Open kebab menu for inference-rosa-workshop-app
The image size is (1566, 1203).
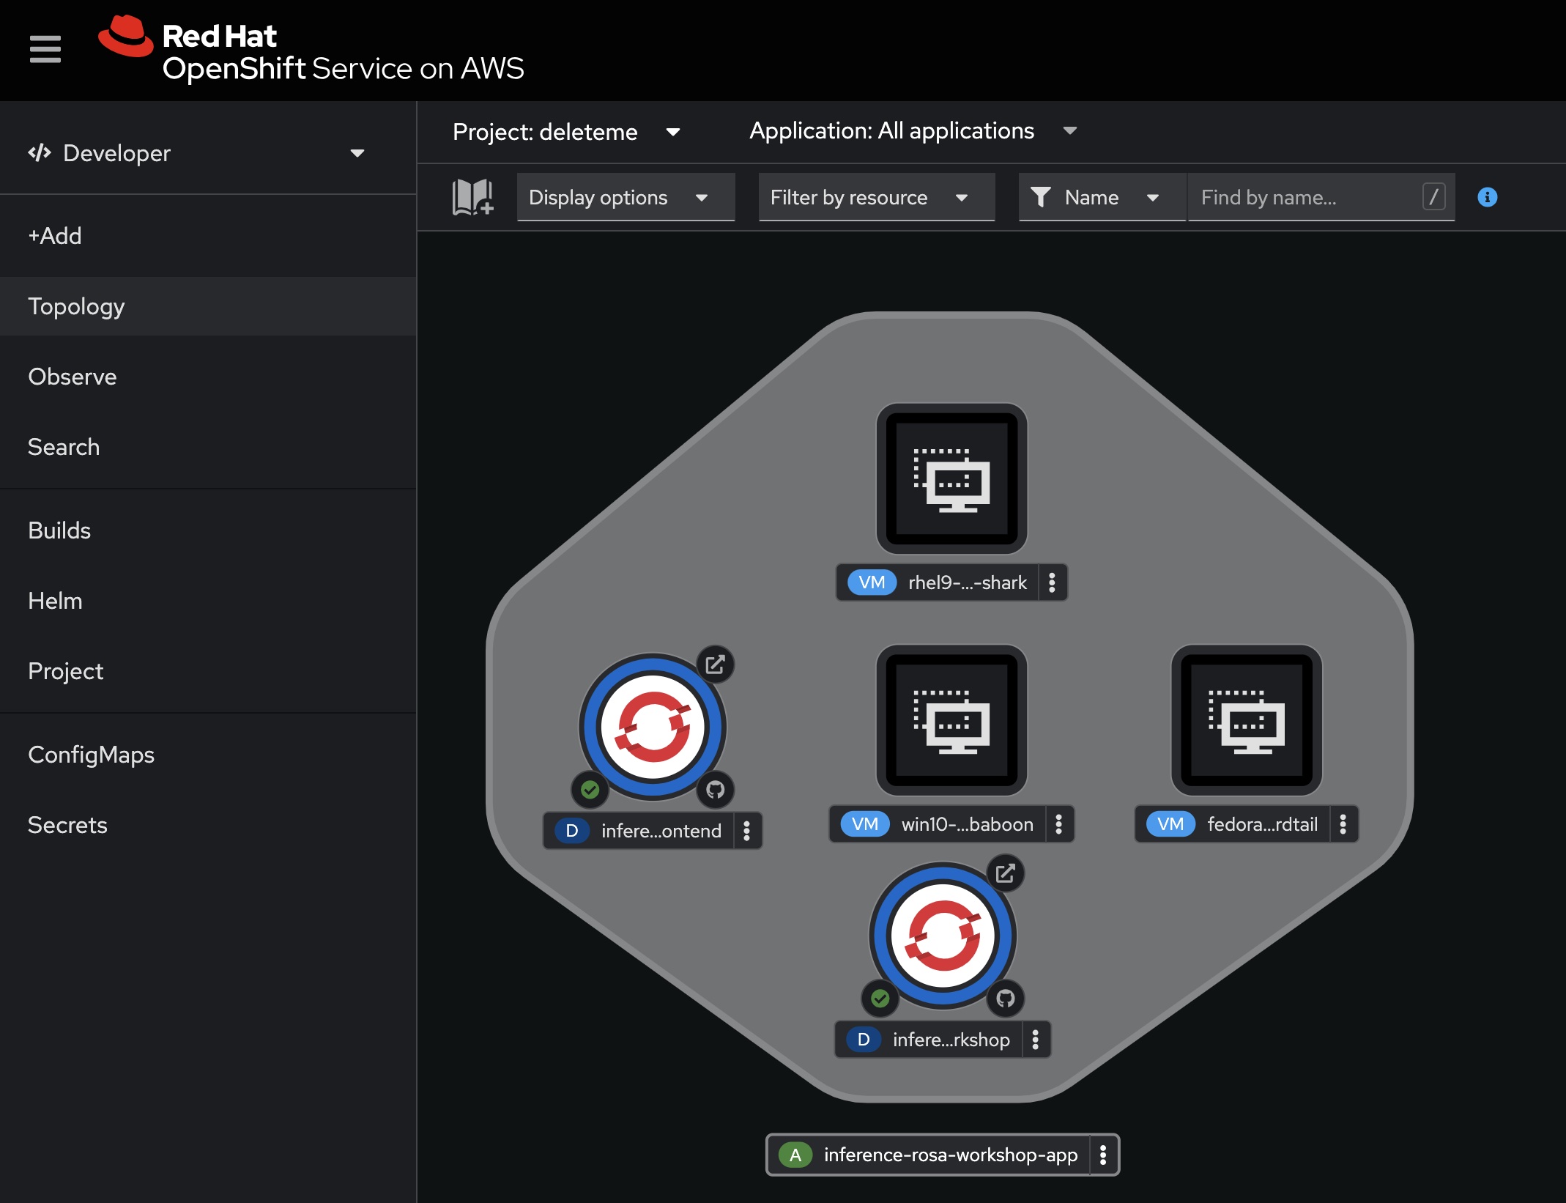(1103, 1155)
